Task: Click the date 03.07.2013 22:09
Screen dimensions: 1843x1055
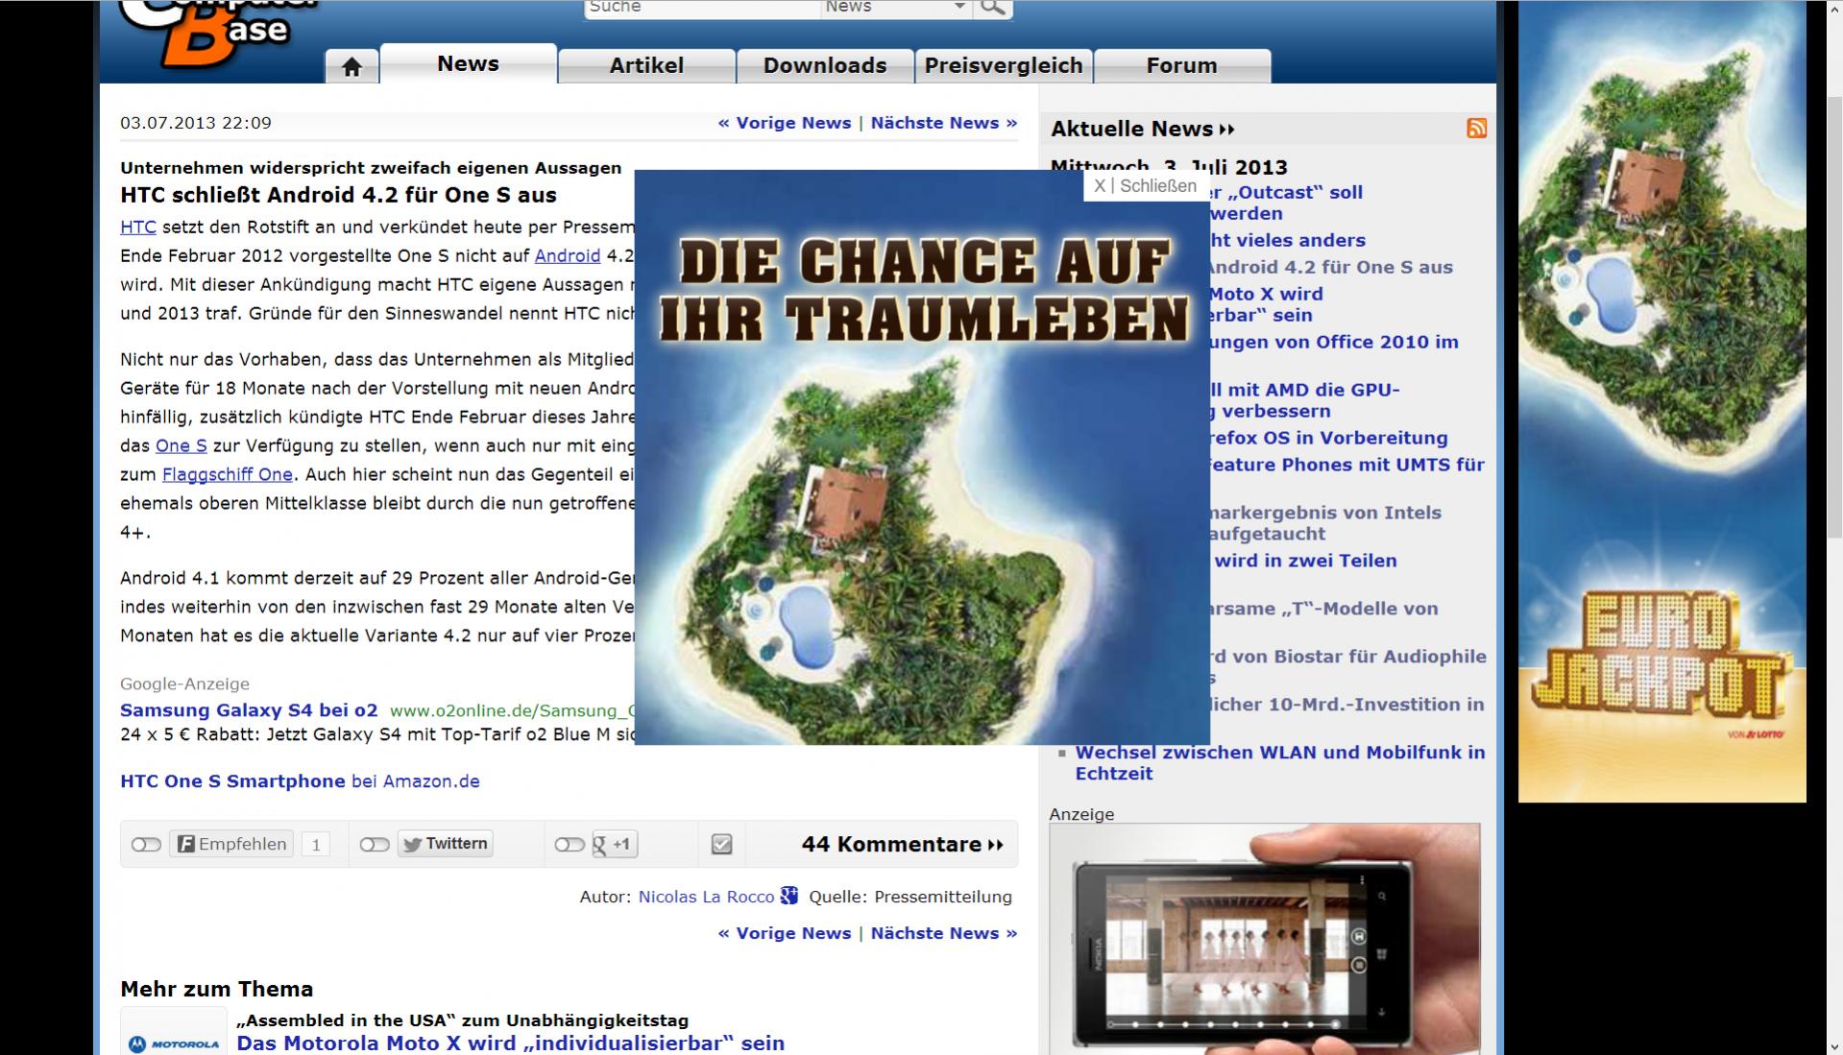Action: click(196, 123)
